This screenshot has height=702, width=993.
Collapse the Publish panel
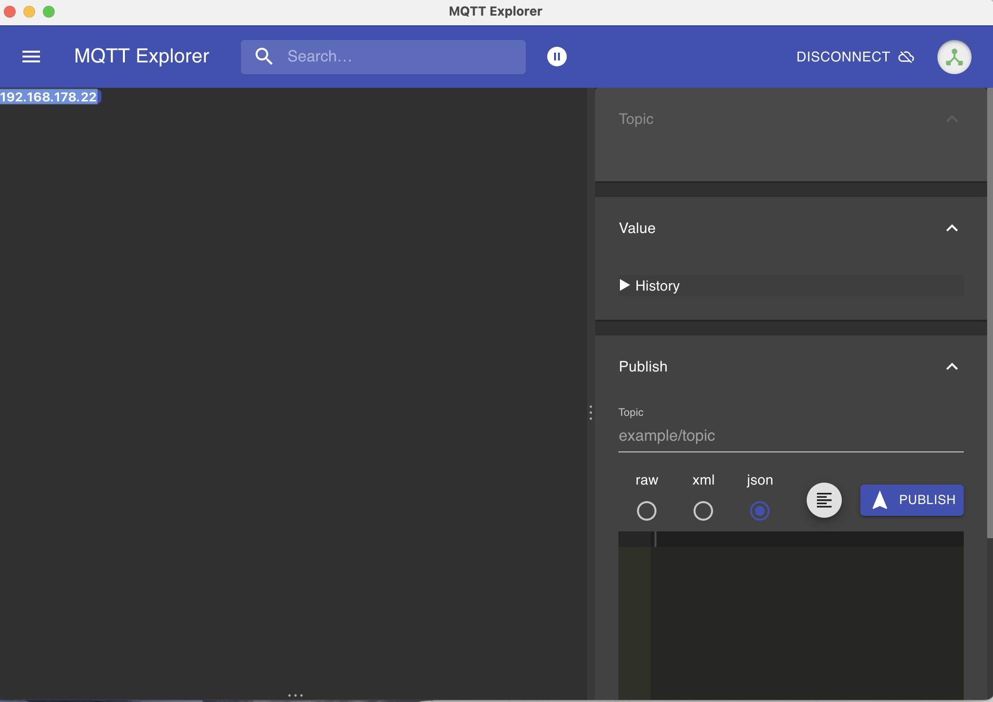pyautogui.click(x=952, y=367)
